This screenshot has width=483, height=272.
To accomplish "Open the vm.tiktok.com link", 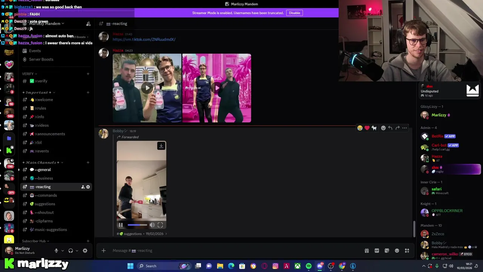I will click(x=144, y=39).
